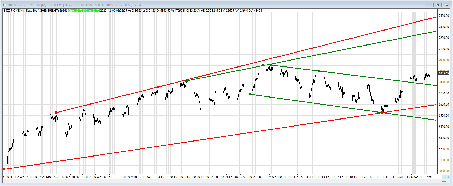Click the 7000.00 price axis label
Screen dimensions: 453x186
pos(444,60)
